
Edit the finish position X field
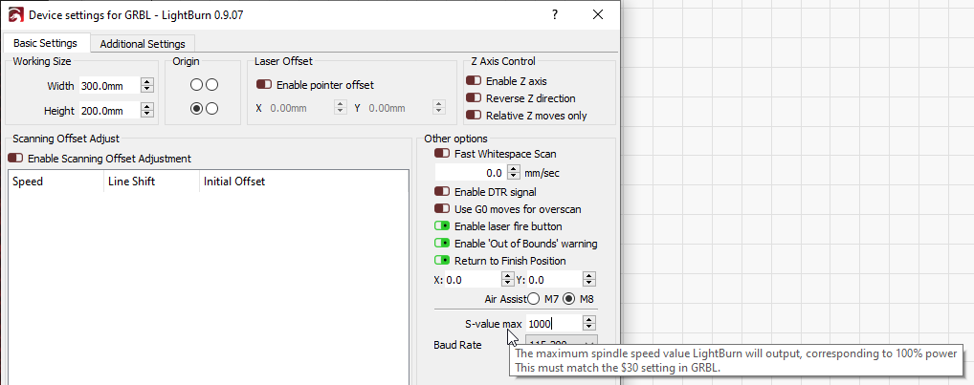(473, 280)
